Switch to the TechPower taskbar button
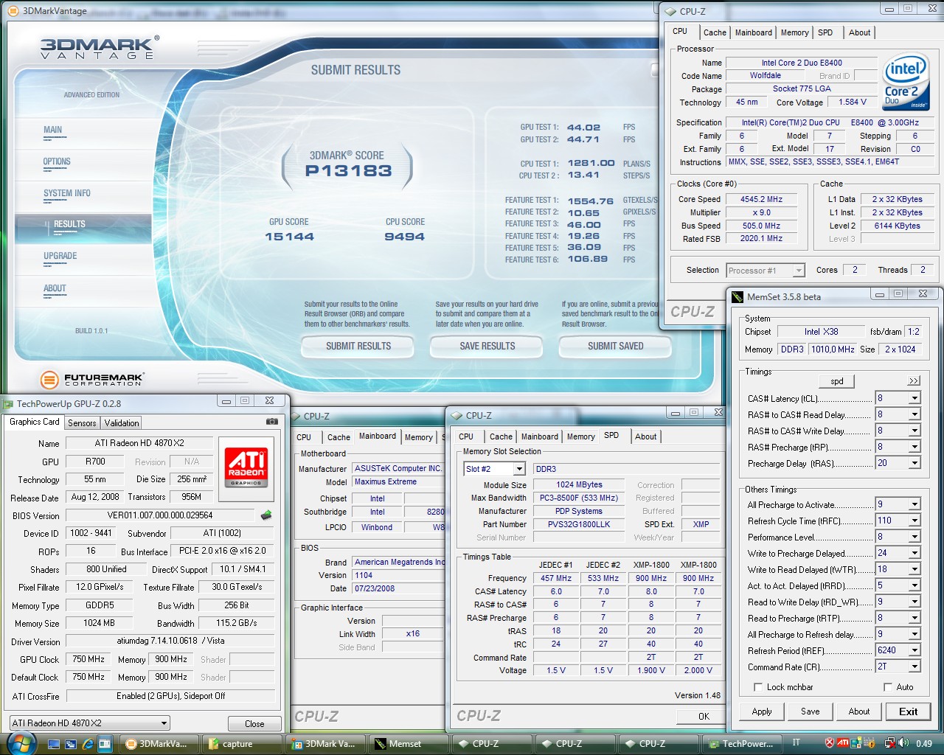 [741, 743]
